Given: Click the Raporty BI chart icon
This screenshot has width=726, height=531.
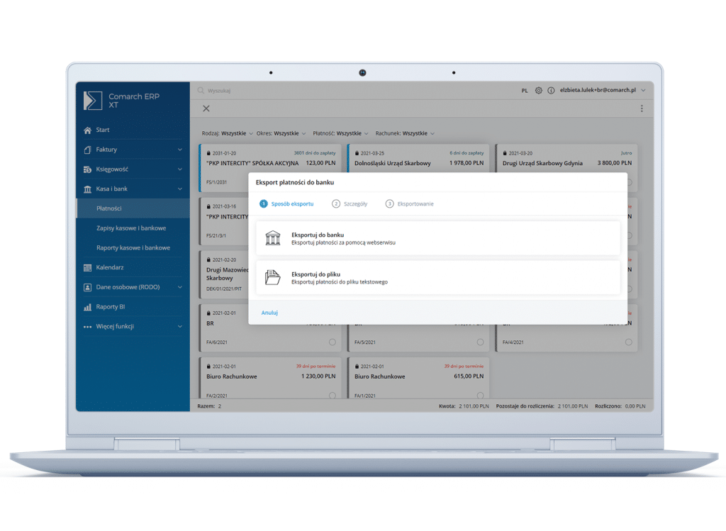Looking at the screenshot, I should tap(88, 307).
